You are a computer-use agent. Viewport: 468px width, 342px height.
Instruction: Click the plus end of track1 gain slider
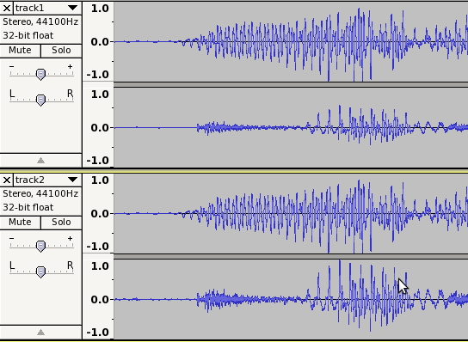(70, 66)
